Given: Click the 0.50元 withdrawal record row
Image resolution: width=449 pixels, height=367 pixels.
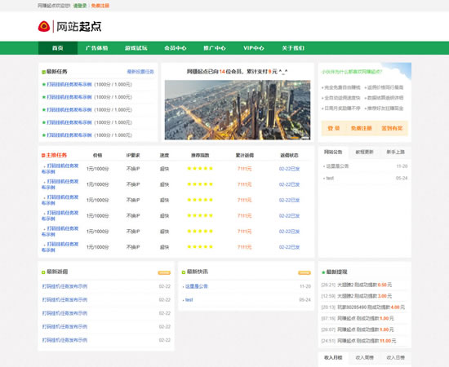Looking at the screenshot, I should [x=365, y=285].
